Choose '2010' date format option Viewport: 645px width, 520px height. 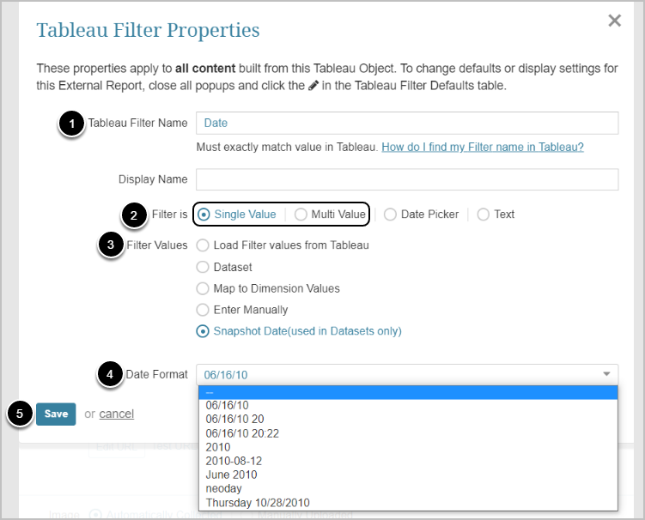408,447
